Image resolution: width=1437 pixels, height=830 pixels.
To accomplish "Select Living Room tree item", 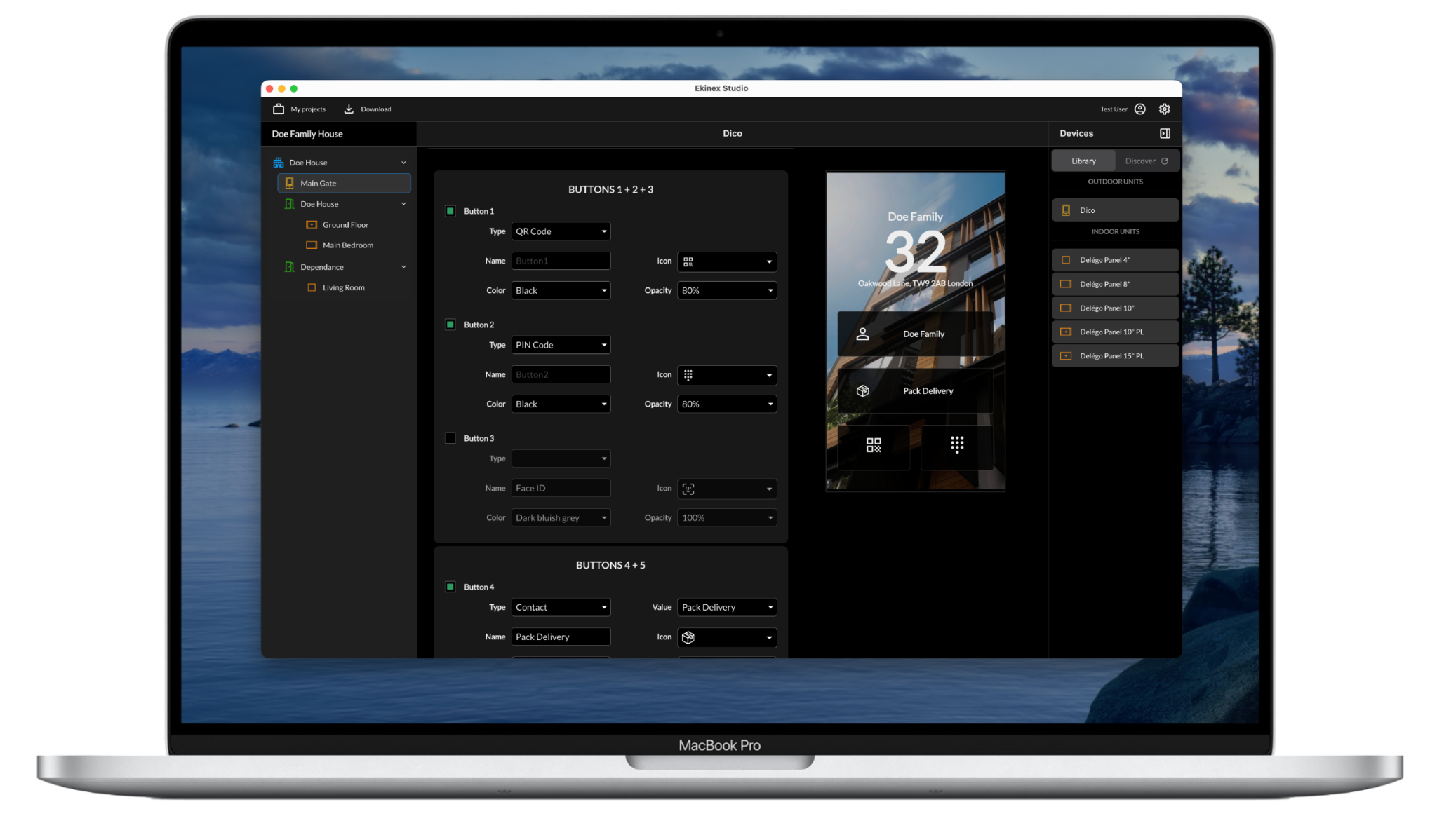I will 344,288.
